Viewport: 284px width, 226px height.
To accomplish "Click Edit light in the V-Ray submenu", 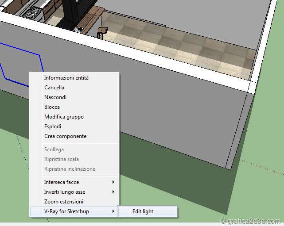I will tap(143, 211).
